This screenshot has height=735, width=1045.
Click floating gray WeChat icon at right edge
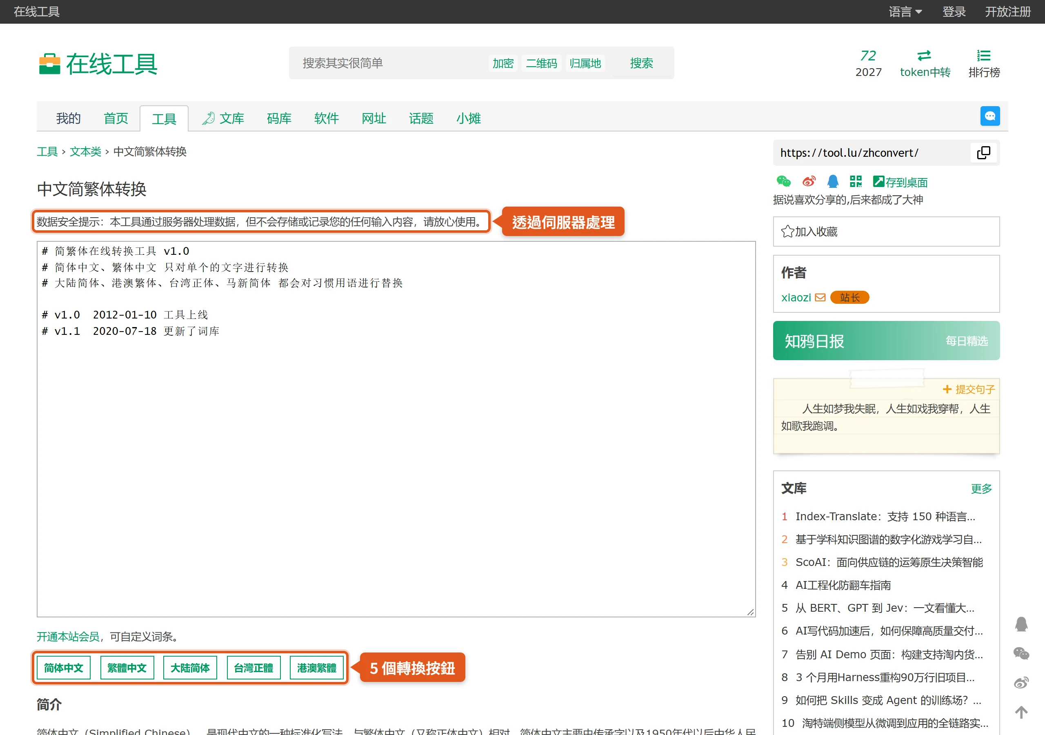[1021, 653]
